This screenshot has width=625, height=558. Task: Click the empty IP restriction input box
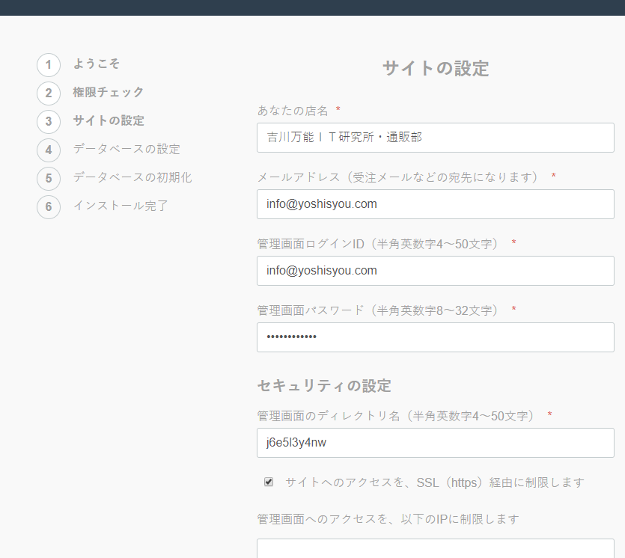(x=435, y=548)
